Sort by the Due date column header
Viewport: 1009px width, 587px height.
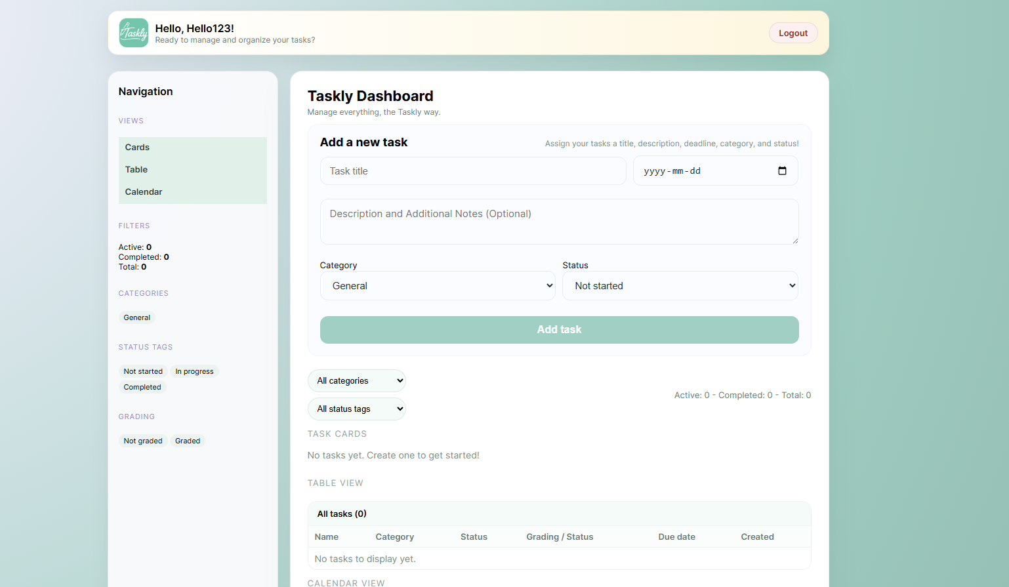pos(676,536)
